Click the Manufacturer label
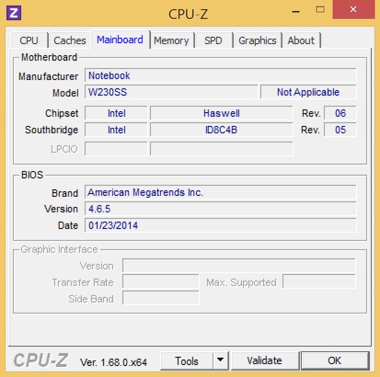This screenshot has width=380, height=377. point(48,76)
